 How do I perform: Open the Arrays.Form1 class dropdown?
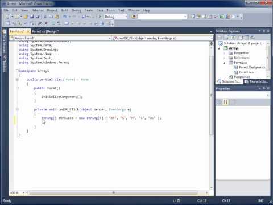click(110, 38)
